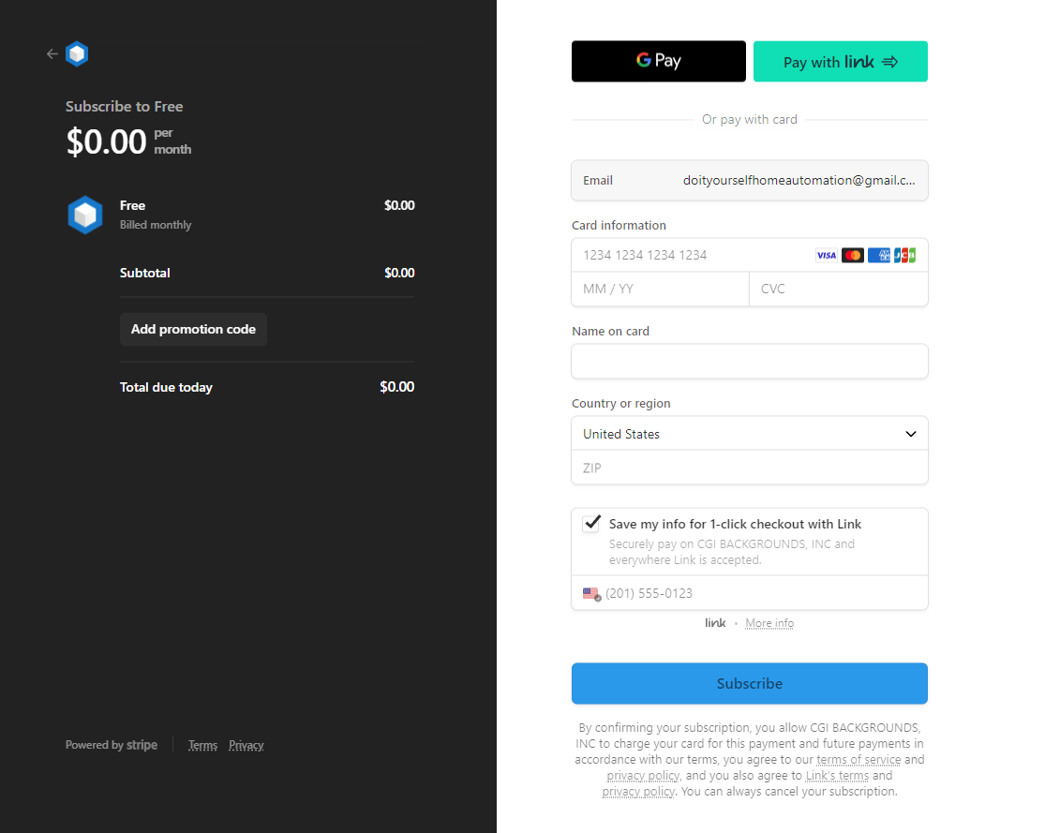The width and height of the screenshot is (1045, 833).
Task: Open the Country or region dropdown
Action: [749, 434]
